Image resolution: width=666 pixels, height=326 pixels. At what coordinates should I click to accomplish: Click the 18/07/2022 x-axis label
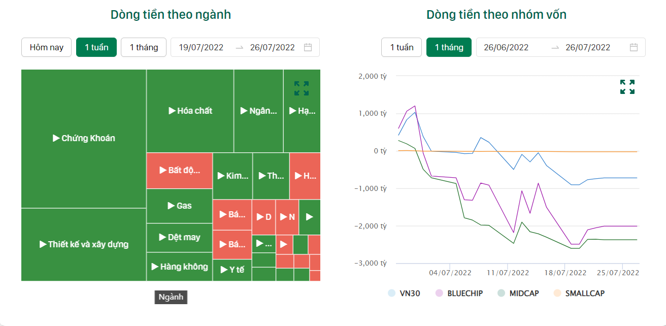click(565, 273)
